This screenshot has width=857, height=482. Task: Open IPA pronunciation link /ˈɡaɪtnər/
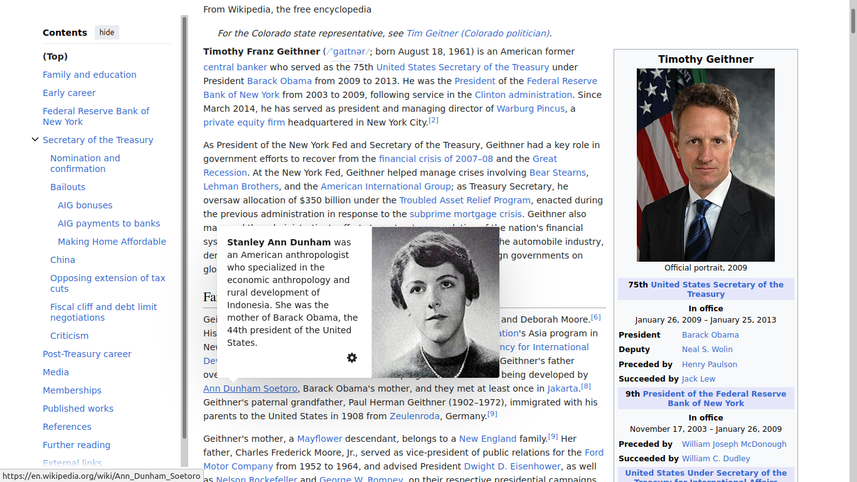[x=347, y=52]
